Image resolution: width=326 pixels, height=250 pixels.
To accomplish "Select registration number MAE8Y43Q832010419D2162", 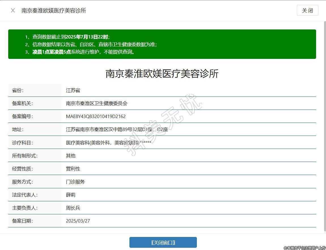I will click(96, 116).
